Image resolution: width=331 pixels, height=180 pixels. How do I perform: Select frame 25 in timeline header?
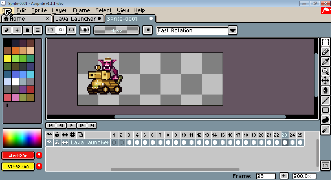300,135
